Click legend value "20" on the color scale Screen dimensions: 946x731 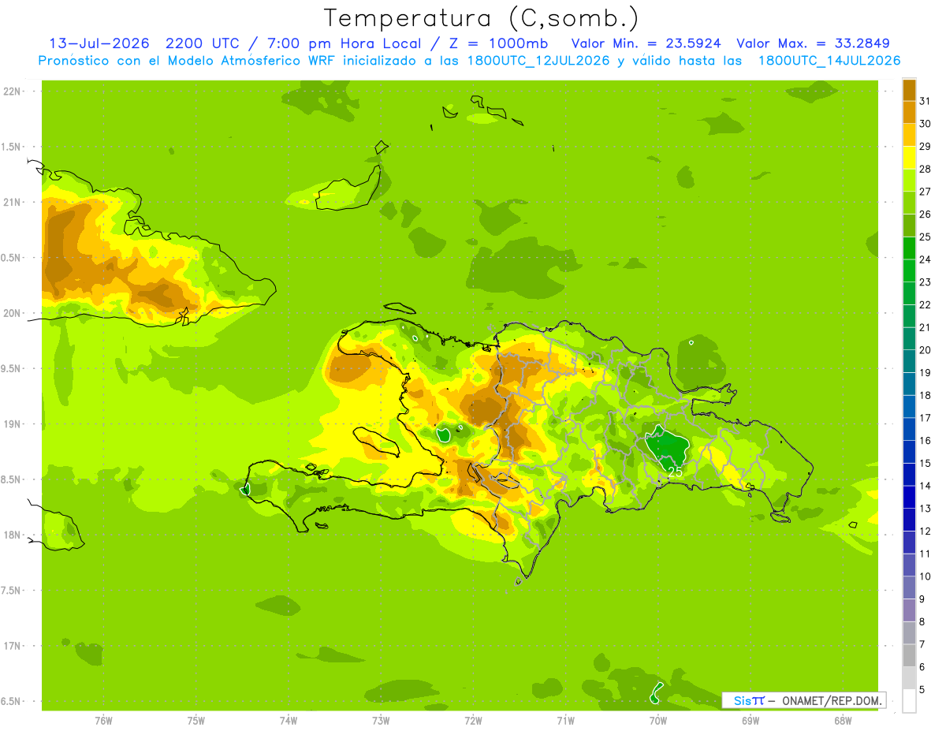[926, 350]
